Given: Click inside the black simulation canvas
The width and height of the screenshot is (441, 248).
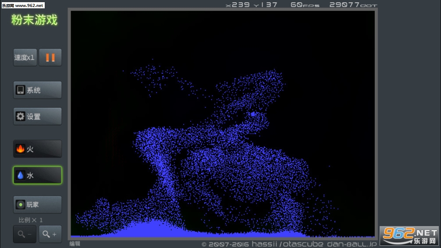Looking at the screenshot, I should (x=222, y=123).
